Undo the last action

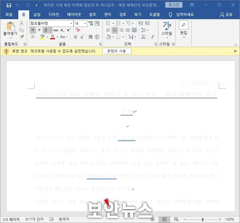tap(18, 5)
